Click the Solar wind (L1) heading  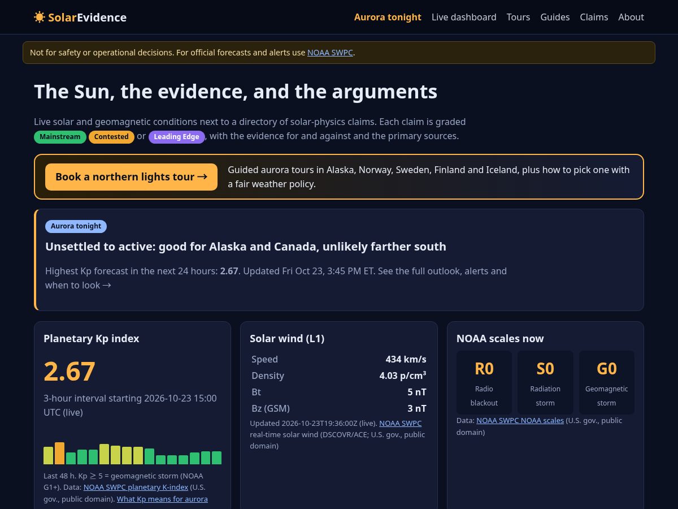click(x=287, y=338)
